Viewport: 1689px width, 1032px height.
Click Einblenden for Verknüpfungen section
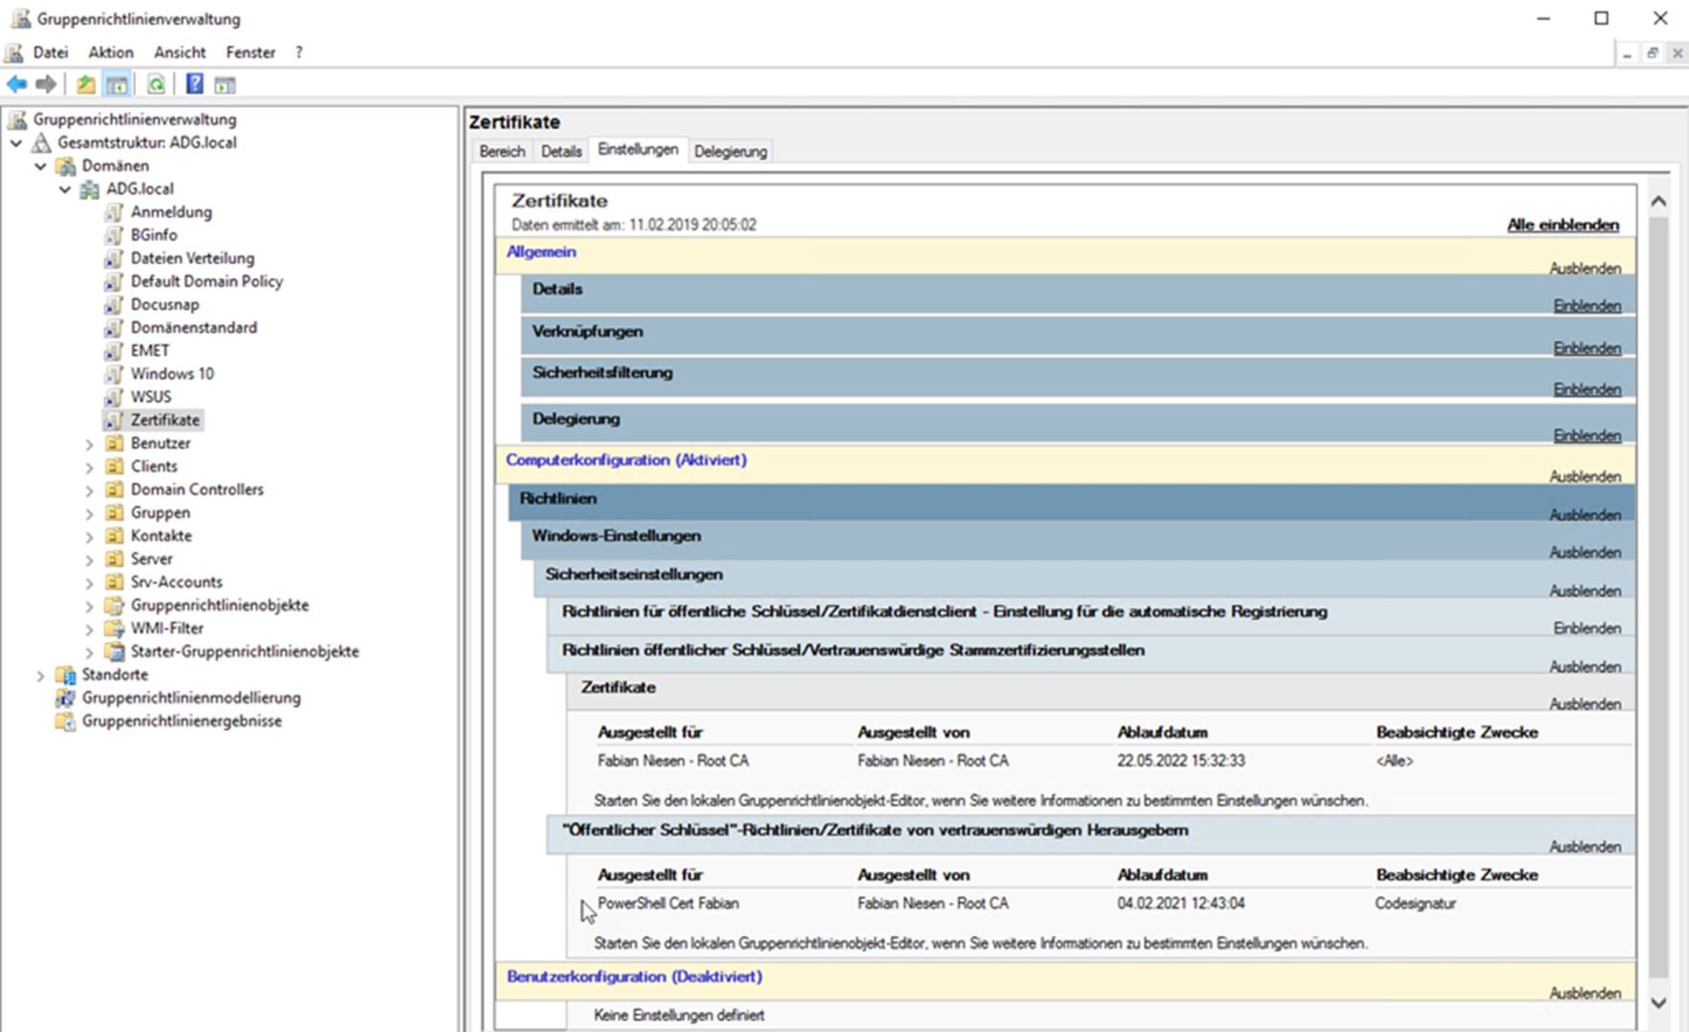tap(1587, 348)
